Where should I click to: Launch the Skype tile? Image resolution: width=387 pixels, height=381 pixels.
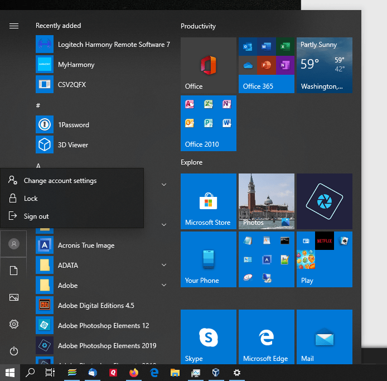[x=209, y=337]
